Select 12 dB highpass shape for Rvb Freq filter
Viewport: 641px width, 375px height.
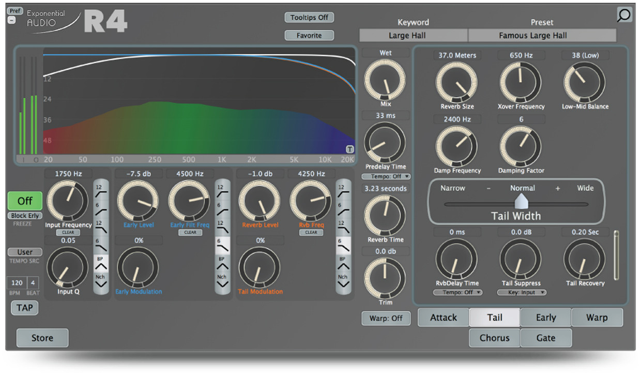coord(343,190)
